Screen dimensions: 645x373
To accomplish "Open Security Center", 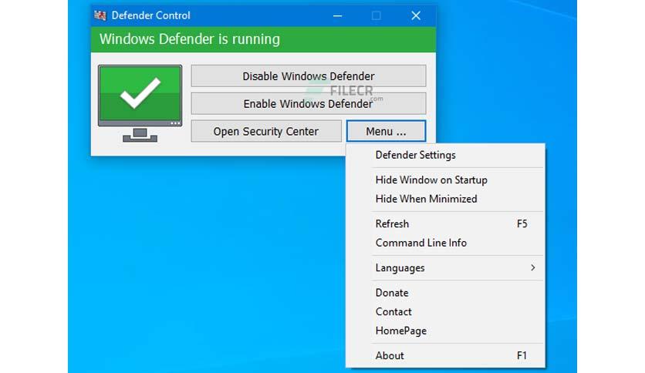I will 265,131.
